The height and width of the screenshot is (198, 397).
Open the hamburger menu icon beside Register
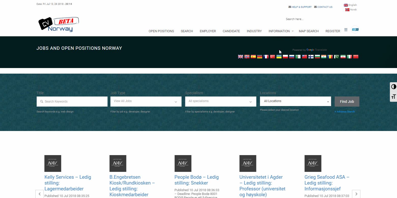[x=346, y=30]
